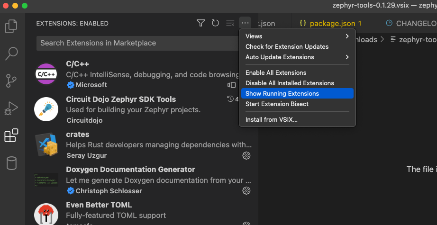Choose Enable All Extensions
437x225 pixels.
pos(297,72)
